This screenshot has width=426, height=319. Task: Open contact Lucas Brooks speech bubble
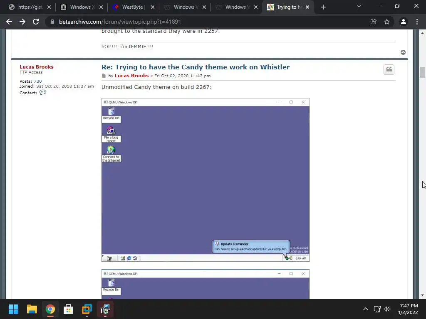(x=43, y=93)
